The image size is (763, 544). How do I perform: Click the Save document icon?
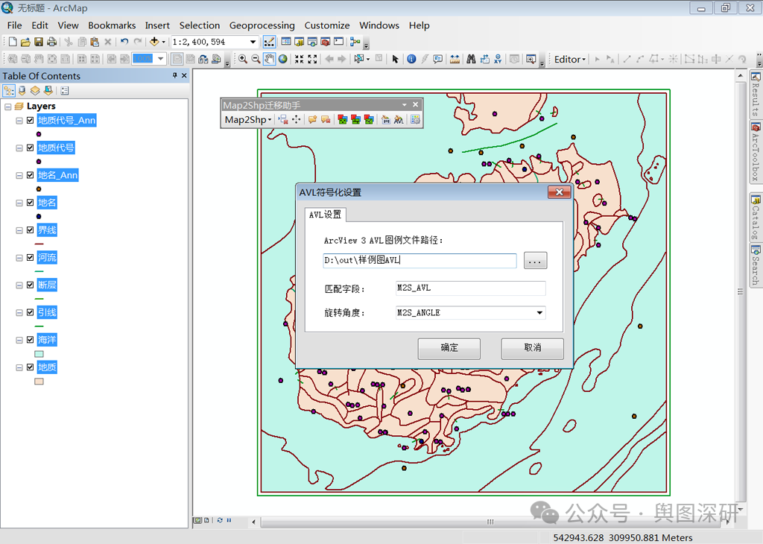point(39,42)
